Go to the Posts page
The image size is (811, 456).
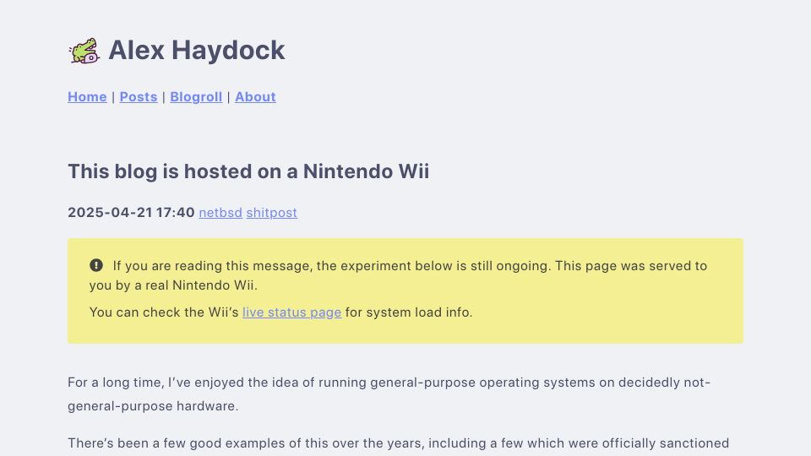(138, 96)
